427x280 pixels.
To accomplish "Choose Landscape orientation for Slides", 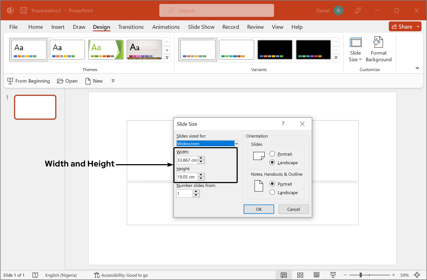I will click(x=272, y=163).
